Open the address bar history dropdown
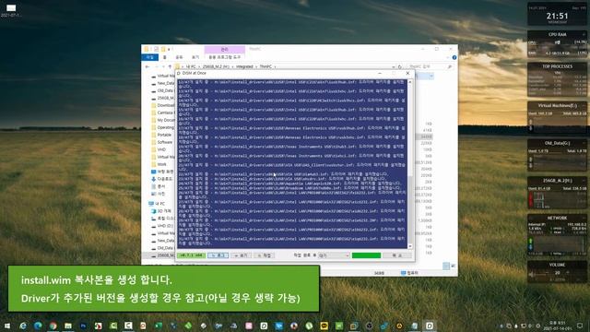Screen dimensions: 590x332 point(394,66)
